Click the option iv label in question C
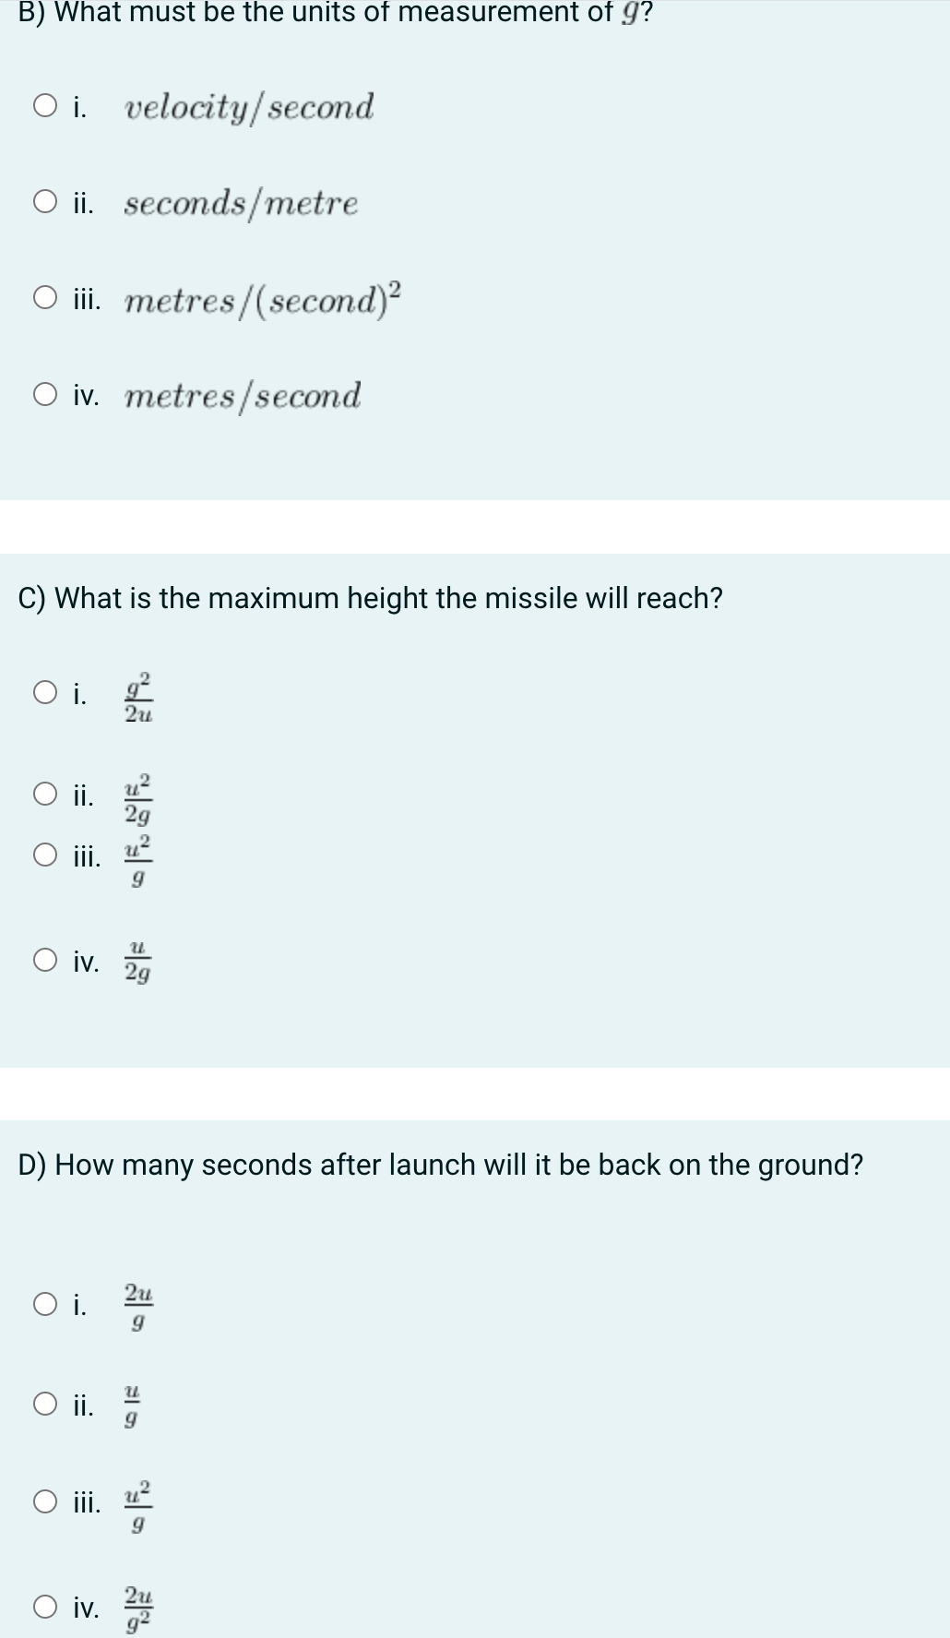The width and height of the screenshot is (950, 1638). [88, 962]
